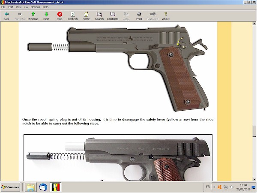Stop loading with the red Stop icon

tap(60, 16)
